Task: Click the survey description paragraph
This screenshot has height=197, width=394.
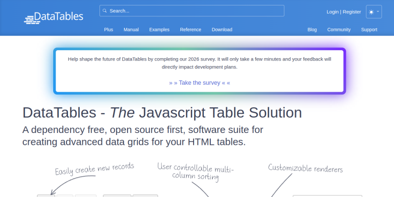Action: (x=199, y=63)
